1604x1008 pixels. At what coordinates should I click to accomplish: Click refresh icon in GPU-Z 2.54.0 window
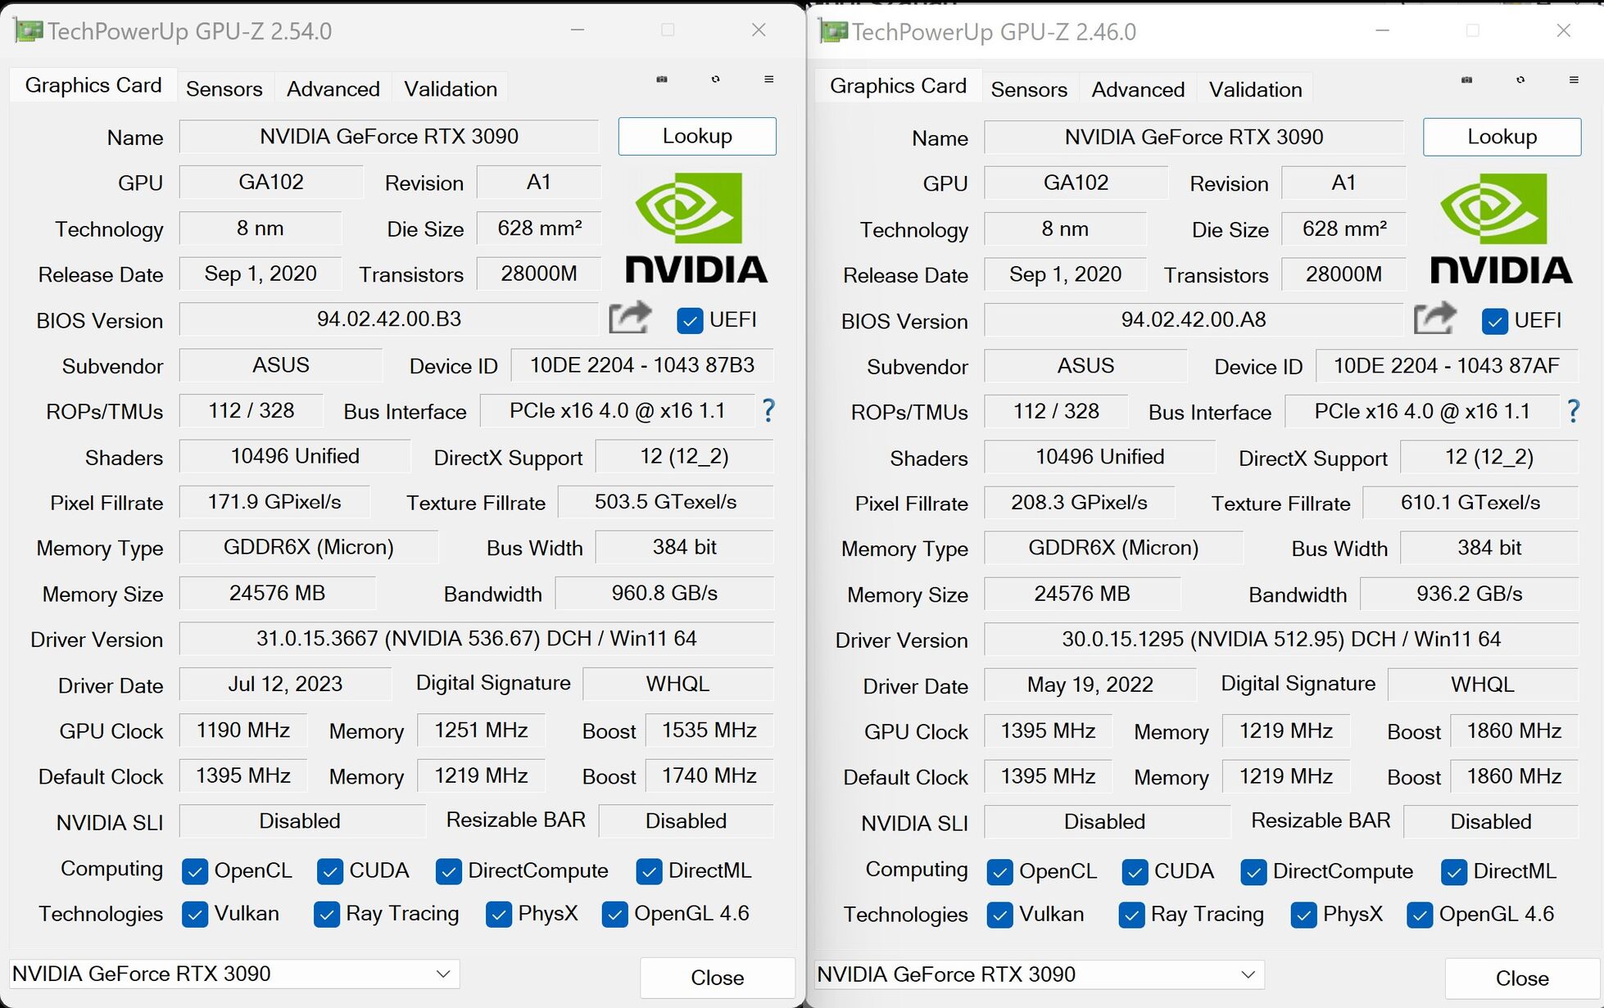(x=716, y=79)
